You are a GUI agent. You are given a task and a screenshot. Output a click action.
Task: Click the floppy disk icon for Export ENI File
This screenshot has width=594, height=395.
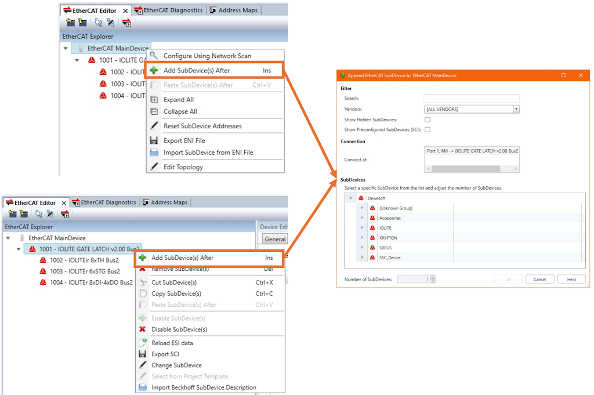click(154, 140)
